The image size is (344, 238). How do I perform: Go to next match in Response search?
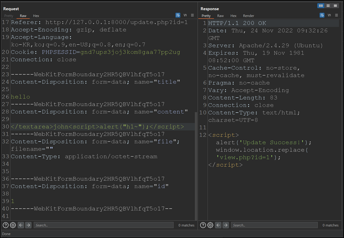tap(226, 225)
